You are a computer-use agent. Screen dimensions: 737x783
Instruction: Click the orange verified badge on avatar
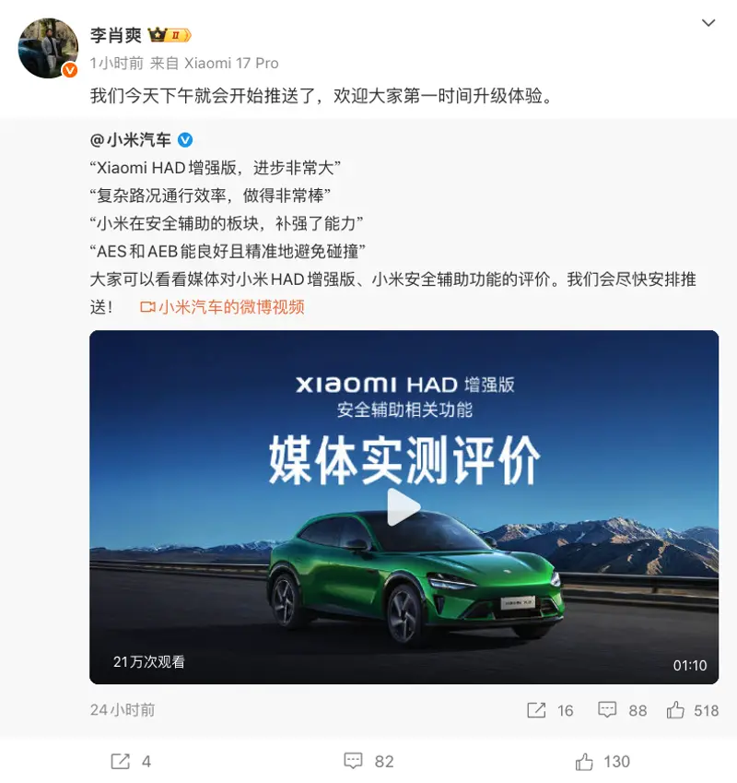[70, 70]
